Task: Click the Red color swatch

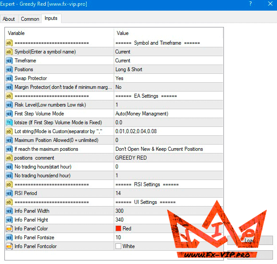Action: 118,229
